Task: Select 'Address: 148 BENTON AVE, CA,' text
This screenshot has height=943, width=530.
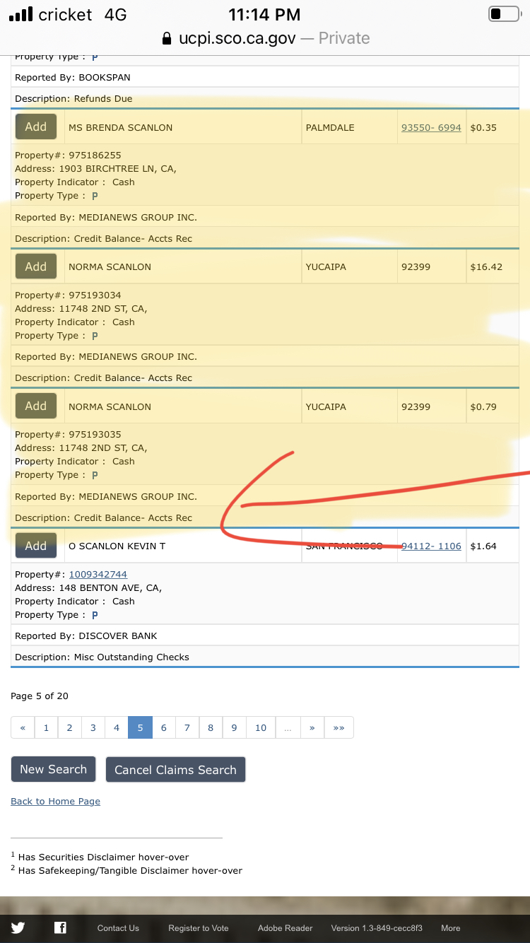Action: tap(88, 588)
